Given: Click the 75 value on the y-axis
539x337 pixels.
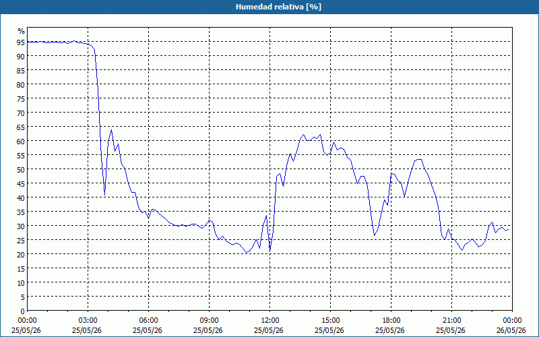Looking at the screenshot, I should click(21, 98).
